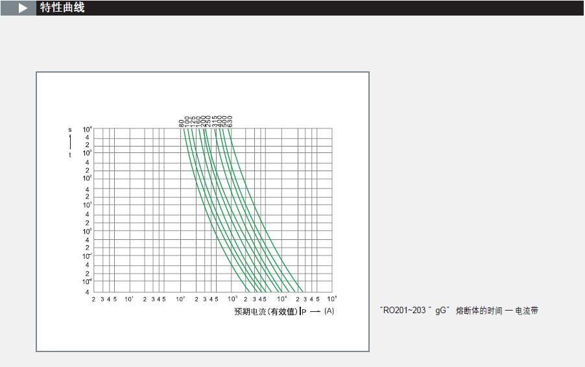Click the 预期电流(有效值) axis label
Image resolution: width=585 pixels, height=367 pixels.
click(265, 312)
